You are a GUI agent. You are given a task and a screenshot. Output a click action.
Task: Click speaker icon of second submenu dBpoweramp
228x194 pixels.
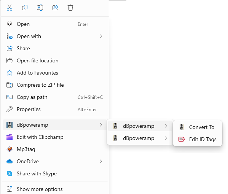tap(115, 138)
